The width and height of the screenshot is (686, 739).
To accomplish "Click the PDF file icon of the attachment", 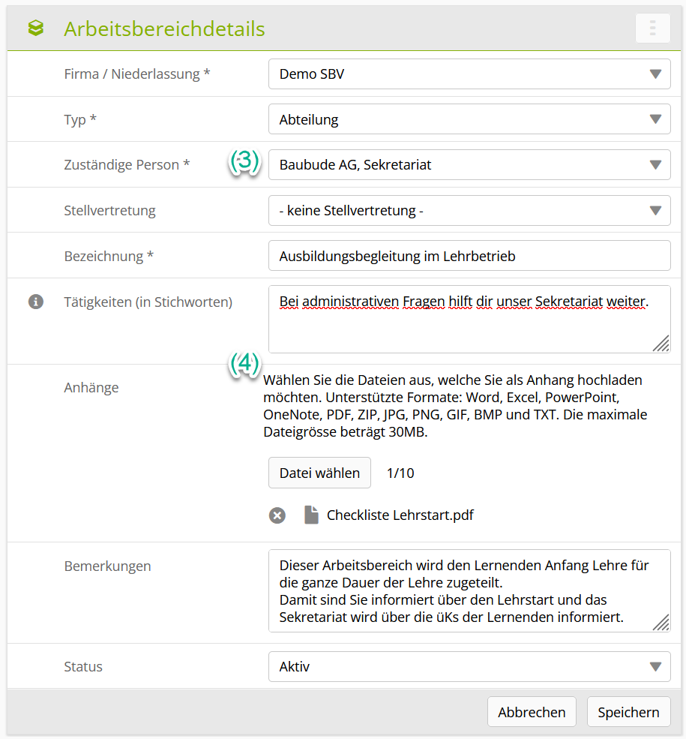I will click(311, 515).
